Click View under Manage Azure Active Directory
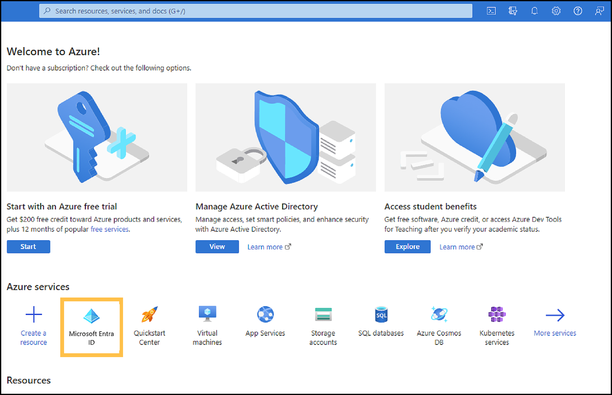This screenshot has width=612, height=395. tap(217, 246)
